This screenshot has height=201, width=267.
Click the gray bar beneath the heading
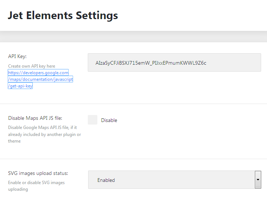134,36
